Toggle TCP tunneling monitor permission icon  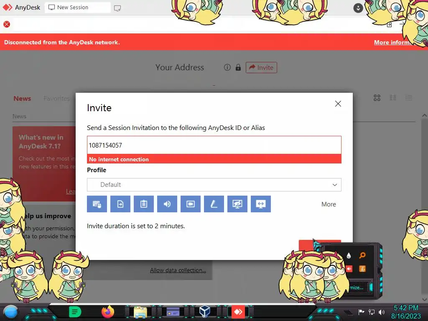coord(261,204)
